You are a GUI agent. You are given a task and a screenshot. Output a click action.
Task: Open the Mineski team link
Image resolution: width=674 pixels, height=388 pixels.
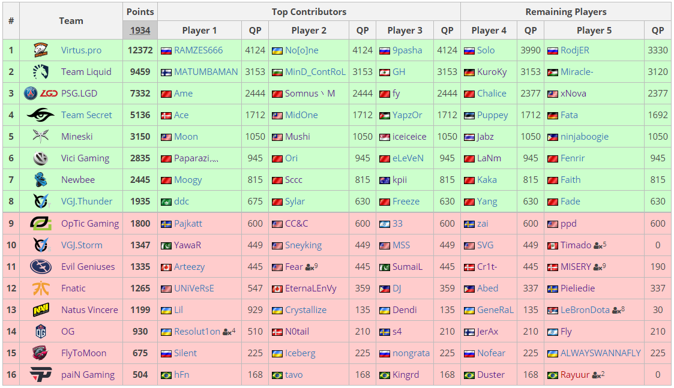[77, 137]
